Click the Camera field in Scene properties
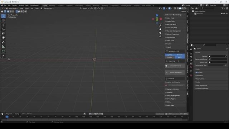This screenshot has width=229, height=129. 218,56
